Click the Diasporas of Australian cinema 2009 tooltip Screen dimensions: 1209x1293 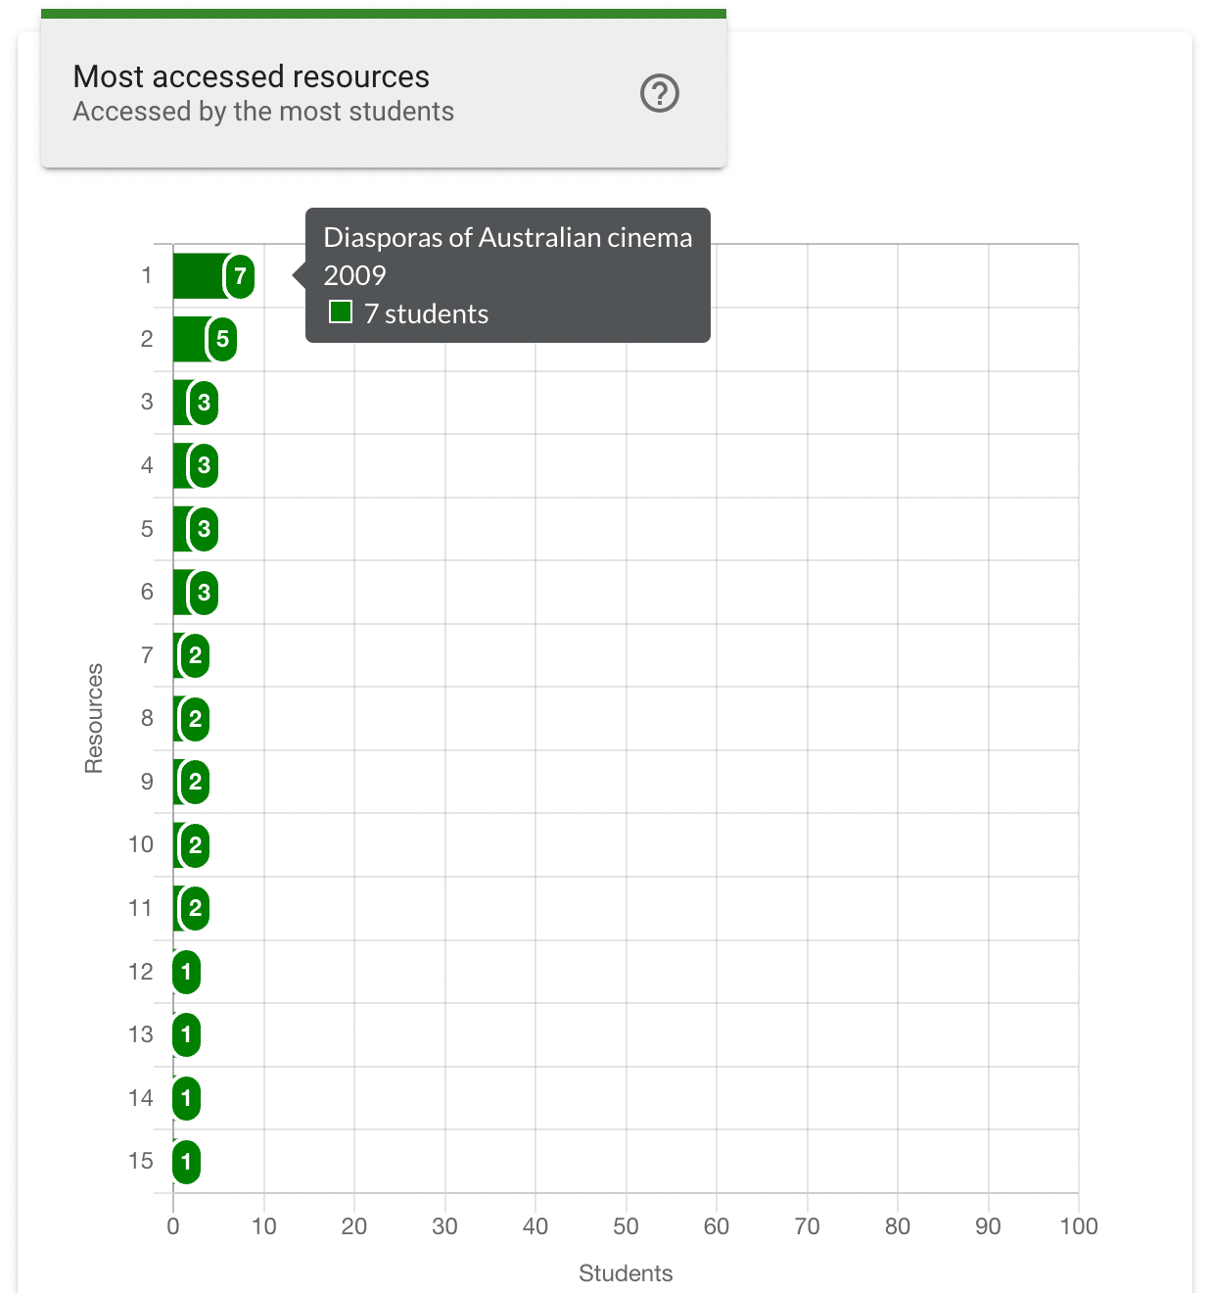click(x=507, y=256)
